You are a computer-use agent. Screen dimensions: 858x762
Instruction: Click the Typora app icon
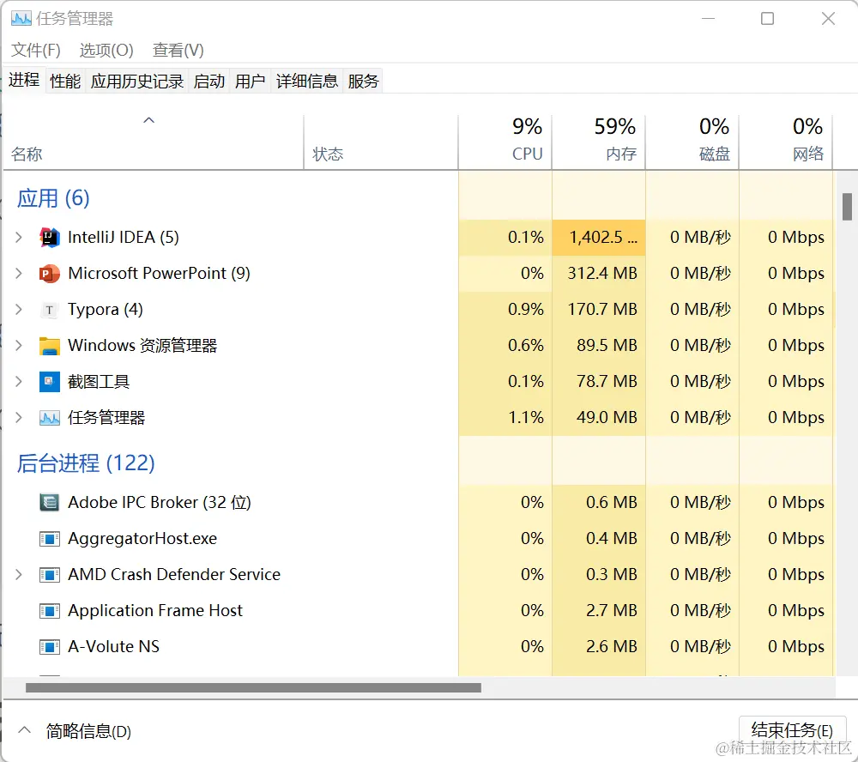click(x=49, y=310)
